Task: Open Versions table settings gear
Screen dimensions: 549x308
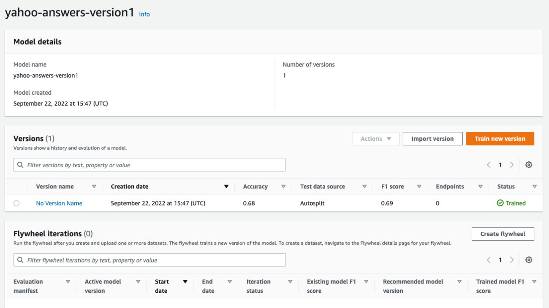Action: coord(528,165)
